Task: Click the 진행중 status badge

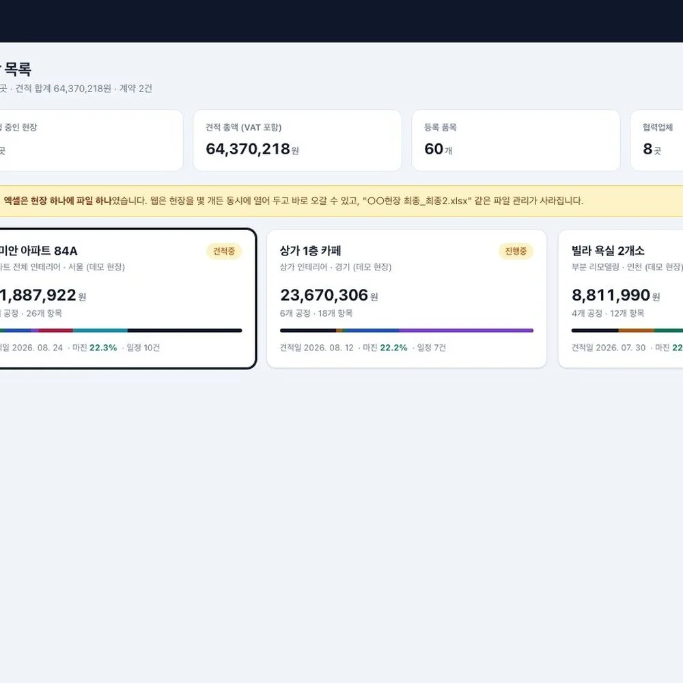Action: (516, 251)
